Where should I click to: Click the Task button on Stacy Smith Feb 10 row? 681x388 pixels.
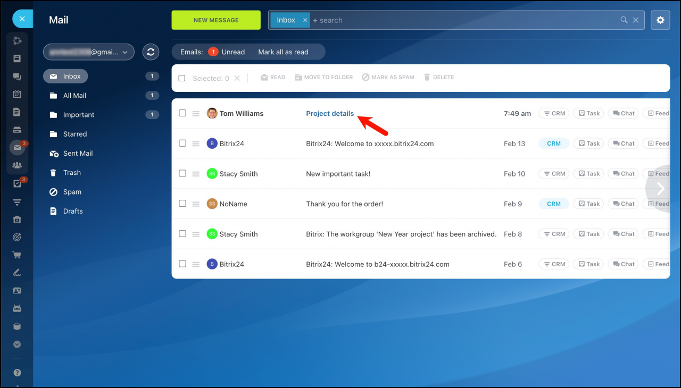tap(589, 174)
